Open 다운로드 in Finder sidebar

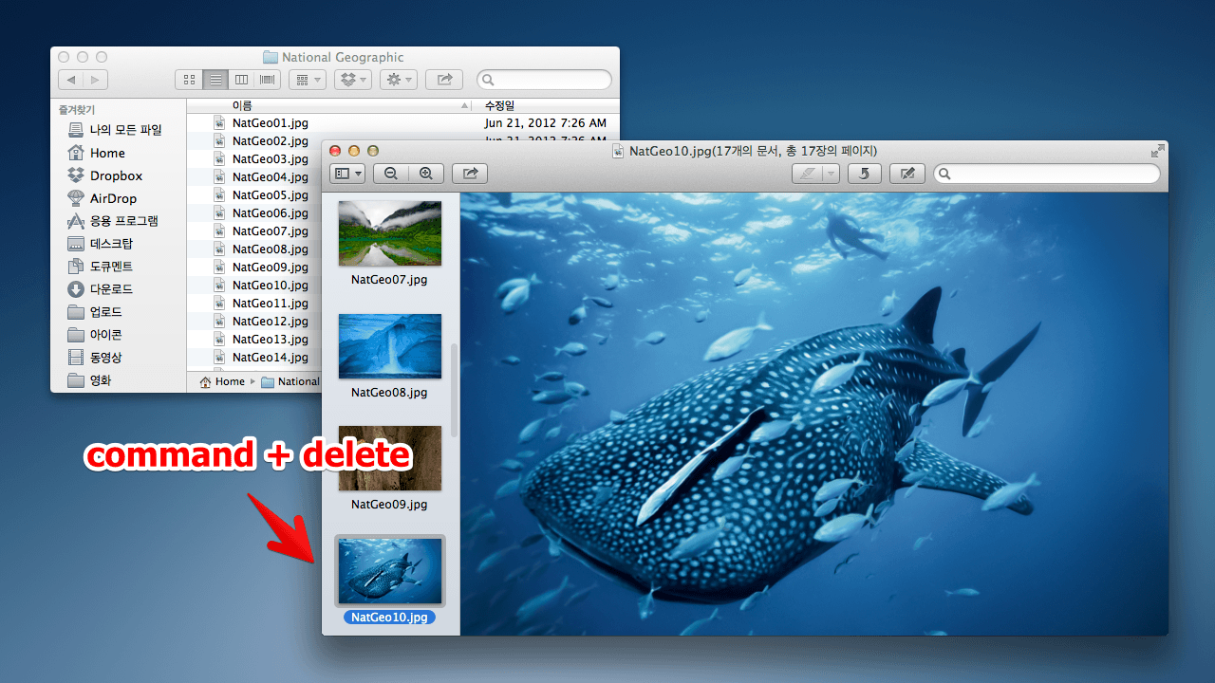point(101,289)
